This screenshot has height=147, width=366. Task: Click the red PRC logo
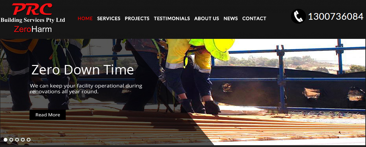click(32, 9)
